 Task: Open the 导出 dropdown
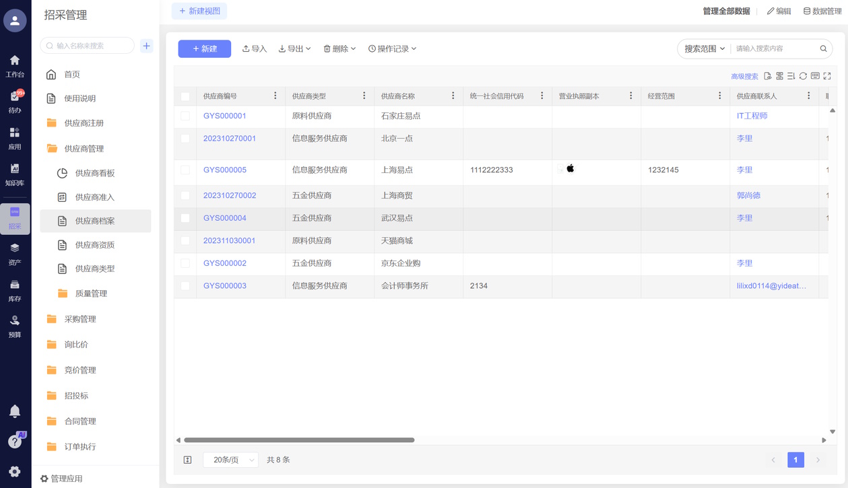[295, 48]
